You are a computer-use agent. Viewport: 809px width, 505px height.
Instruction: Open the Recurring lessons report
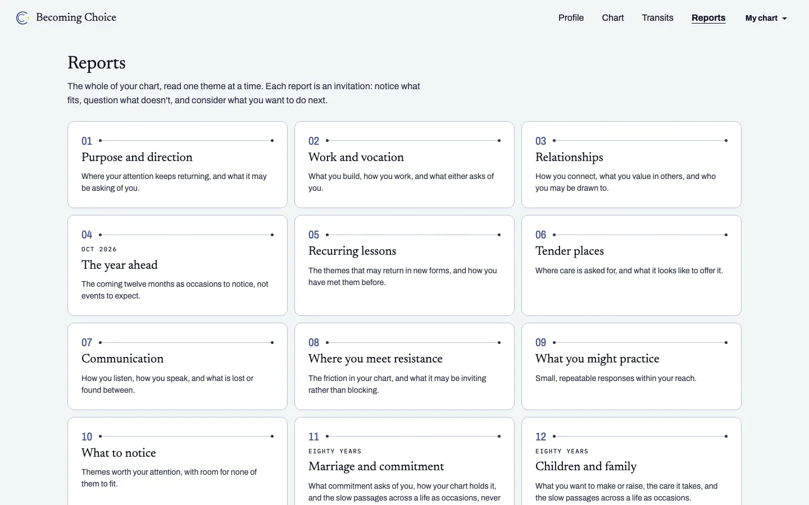(404, 265)
